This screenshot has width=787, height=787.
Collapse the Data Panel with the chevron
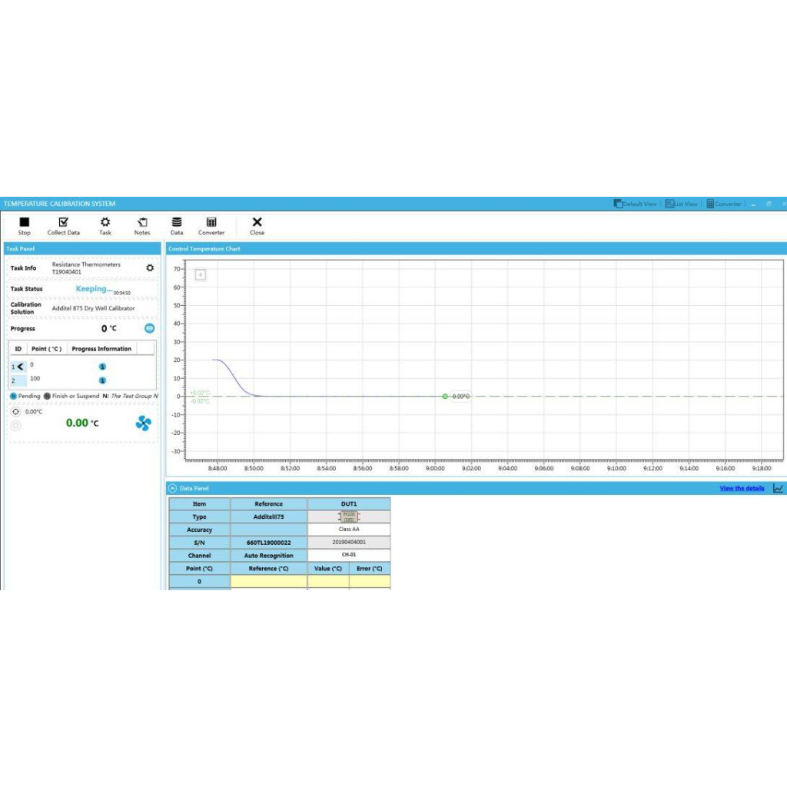[173, 488]
